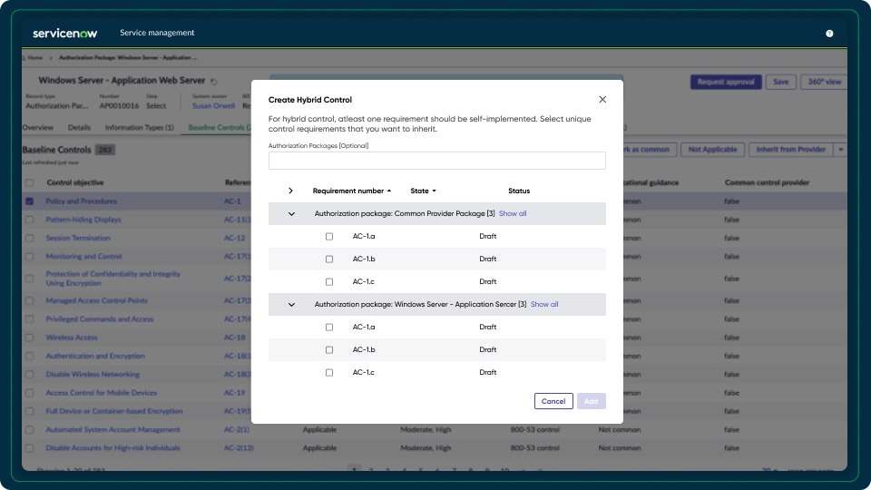This screenshot has height=490, width=871.
Task: Open dropdown arrow beside Inherit from Provider
Action: click(840, 150)
